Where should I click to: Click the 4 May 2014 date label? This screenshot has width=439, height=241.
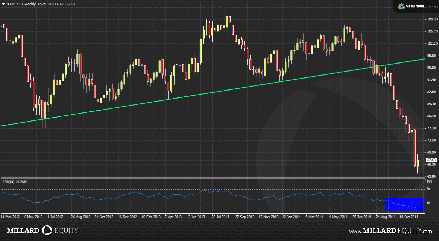[x=338, y=217]
